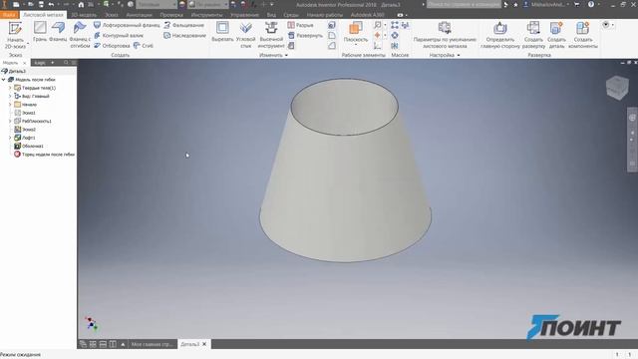Image resolution: width=638 pixels, height=359 pixels.
Task: Click the circular pattern icon in Массив
Action: (x=395, y=36)
